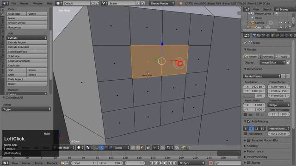Viewport: 296px width, 166px height.
Task: Open the Constraints properties tab icon
Action: click(277, 36)
